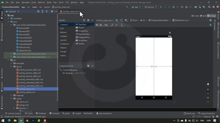Open the Windows Start menu
This screenshot has height=123, width=220.
[x=3, y=121]
